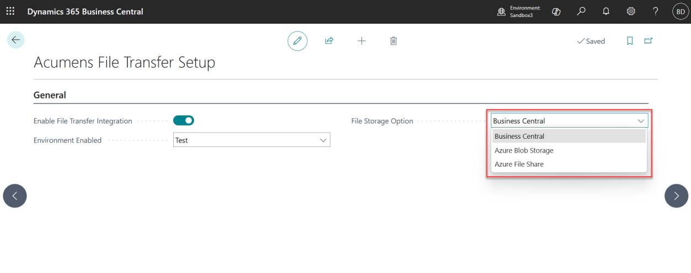
Task: Open page in new window icon
Action: tap(648, 41)
